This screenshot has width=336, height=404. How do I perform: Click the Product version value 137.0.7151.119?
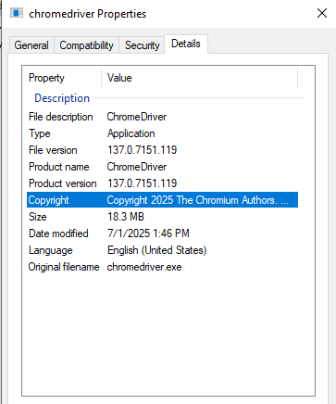coord(142,183)
